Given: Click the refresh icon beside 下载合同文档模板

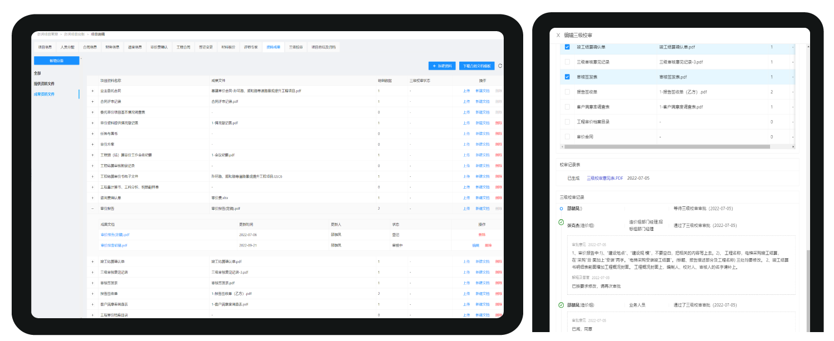Looking at the screenshot, I should (x=500, y=66).
